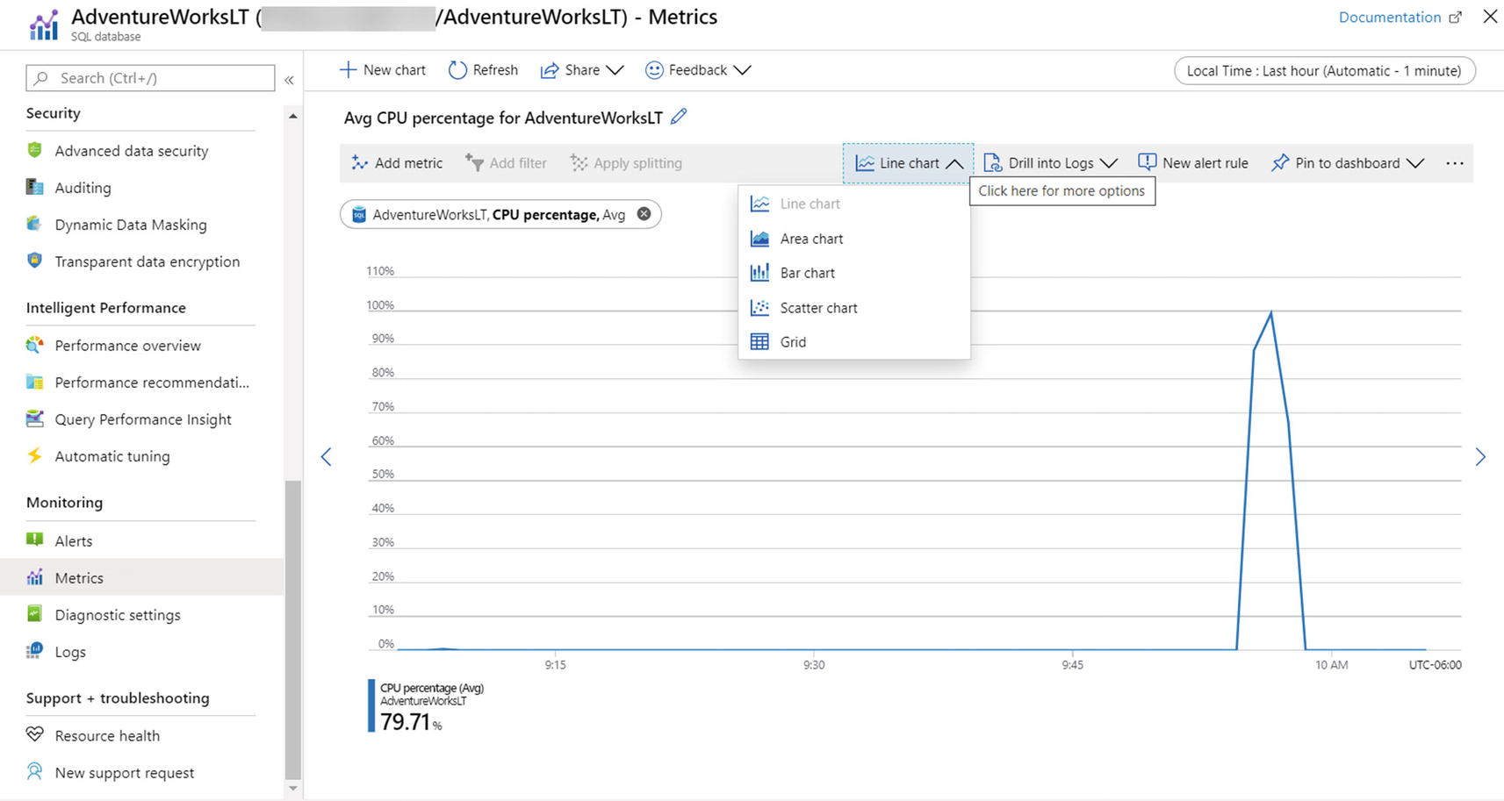Click the Performance recommendations icon
Viewport: 1504px width, 801px height.
point(34,382)
